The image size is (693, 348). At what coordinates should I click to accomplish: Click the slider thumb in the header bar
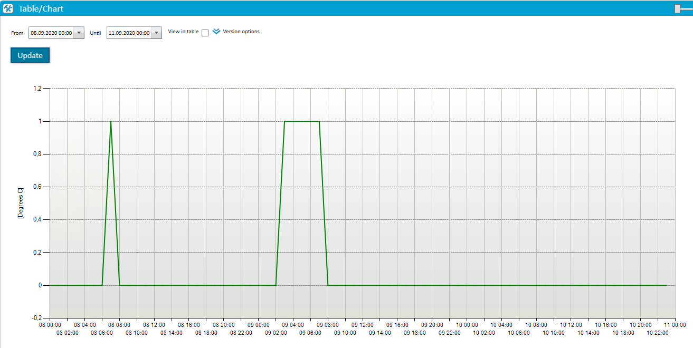677,8
